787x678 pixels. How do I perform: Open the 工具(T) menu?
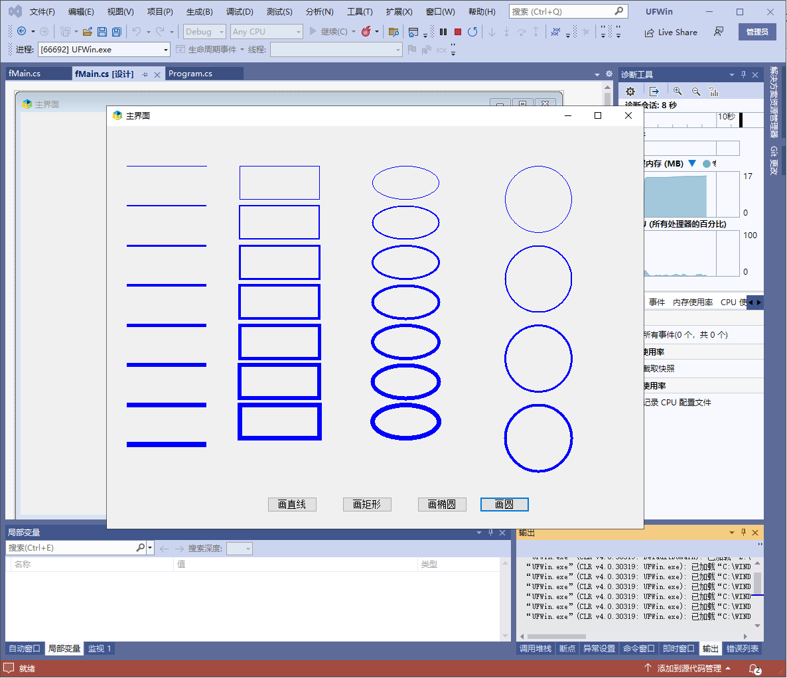click(360, 11)
